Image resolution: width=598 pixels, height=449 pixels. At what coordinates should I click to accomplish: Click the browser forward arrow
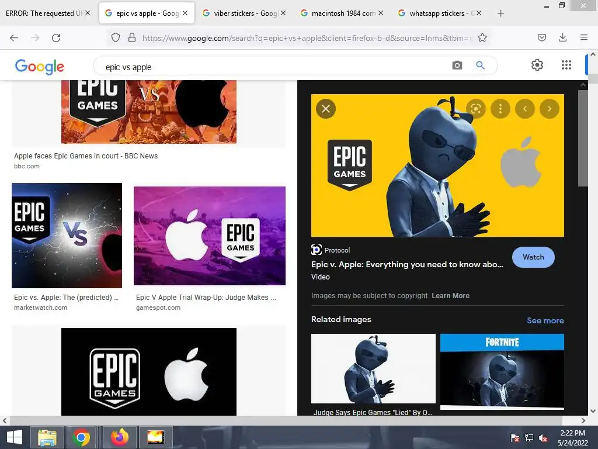click(35, 38)
